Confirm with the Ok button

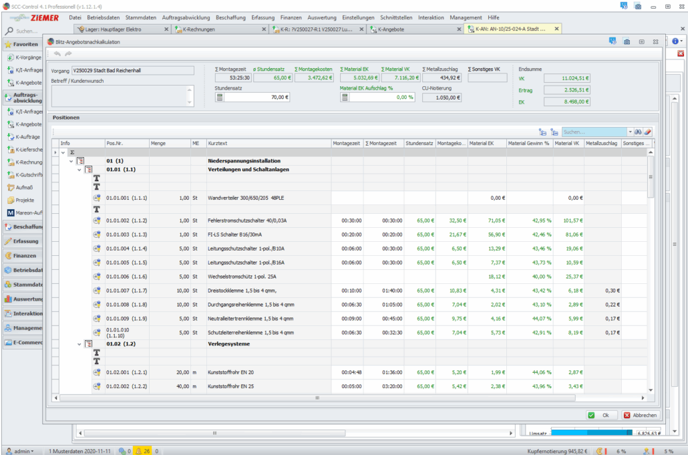[600, 415]
